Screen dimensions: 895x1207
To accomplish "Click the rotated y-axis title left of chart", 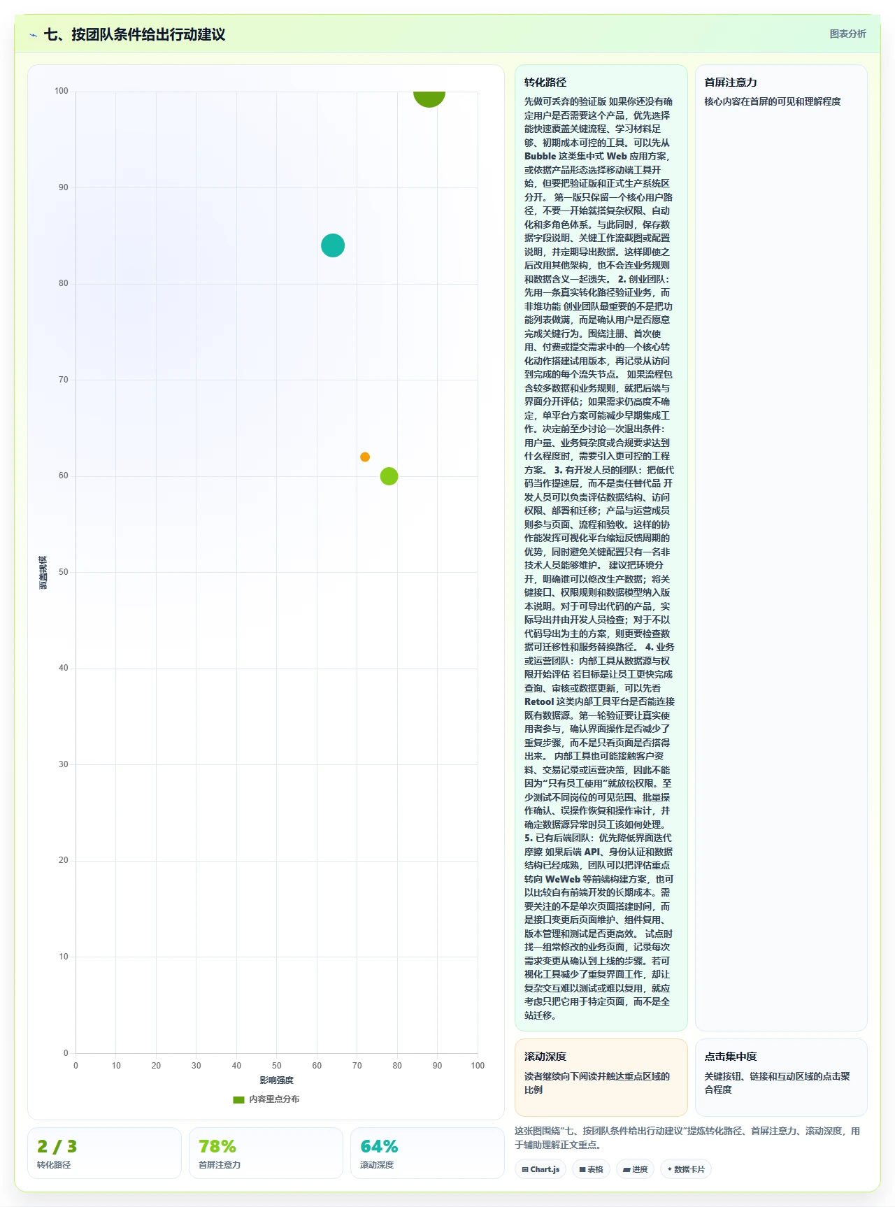I will (x=43, y=572).
